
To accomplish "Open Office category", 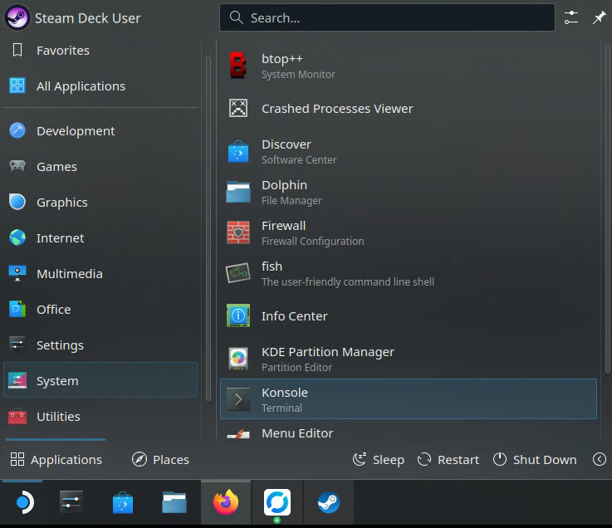I will click(x=100, y=310).
